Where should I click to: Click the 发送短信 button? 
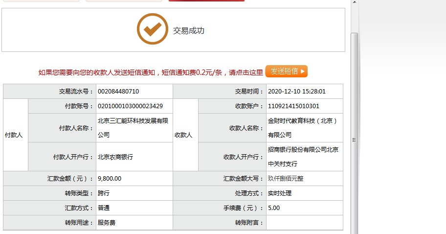pos(284,71)
